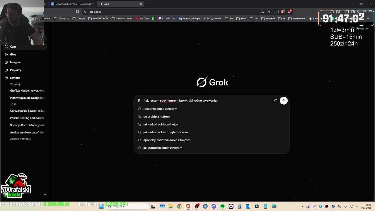Open history item "Plan wyjazdu do Neapolu"

click(x=28, y=98)
